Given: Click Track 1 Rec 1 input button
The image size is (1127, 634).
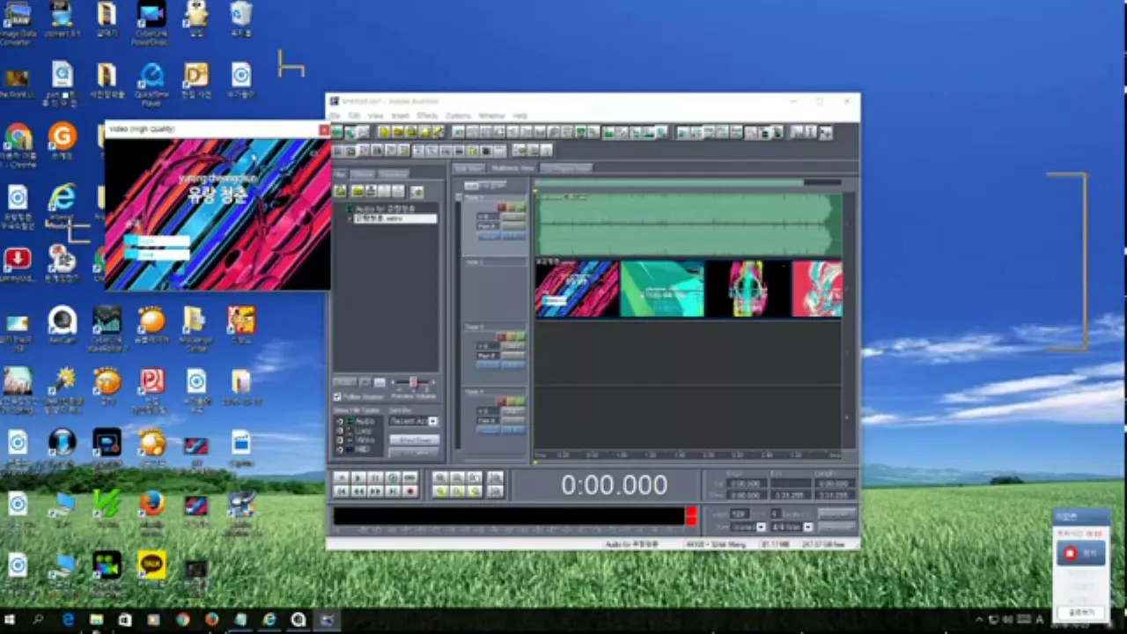Looking at the screenshot, I should (513, 226).
